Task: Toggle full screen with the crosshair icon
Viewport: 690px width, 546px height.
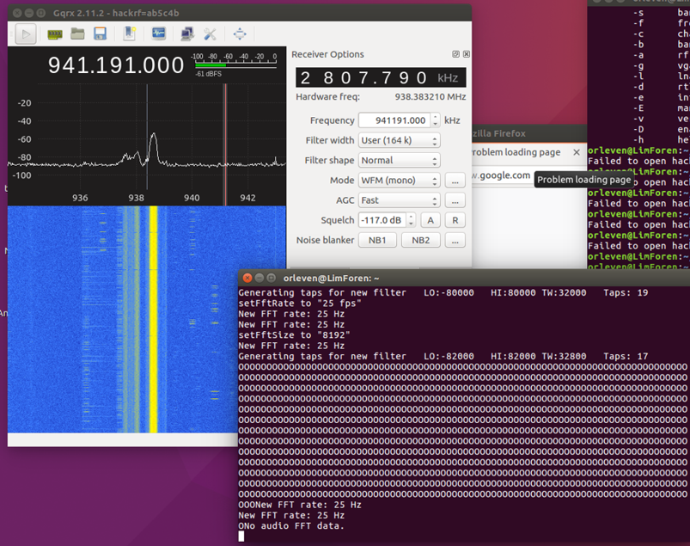Action: pyautogui.click(x=238, y=34)
